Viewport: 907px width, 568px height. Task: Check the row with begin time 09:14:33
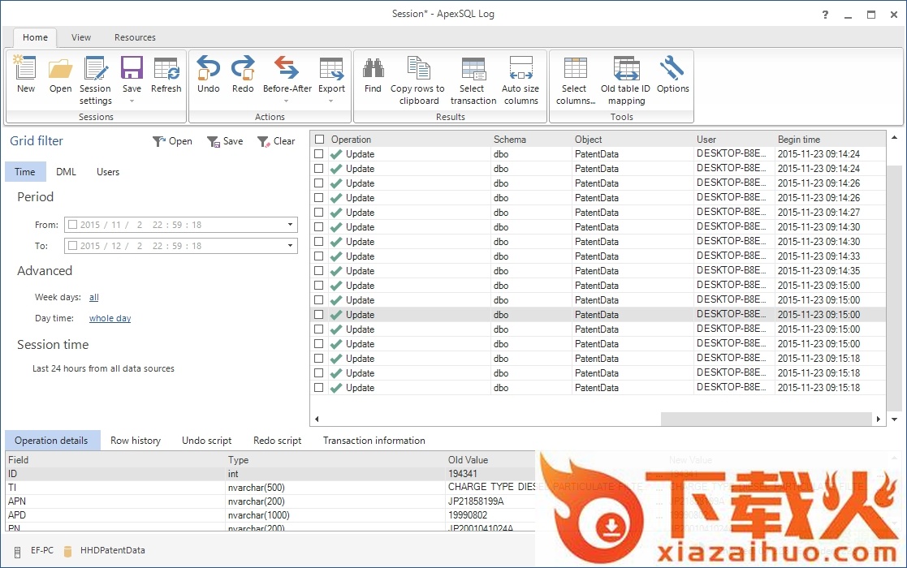pyautogui.click(x=319, y=256)
